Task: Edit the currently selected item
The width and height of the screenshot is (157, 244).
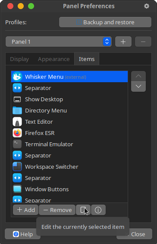Action: [83, 210]
